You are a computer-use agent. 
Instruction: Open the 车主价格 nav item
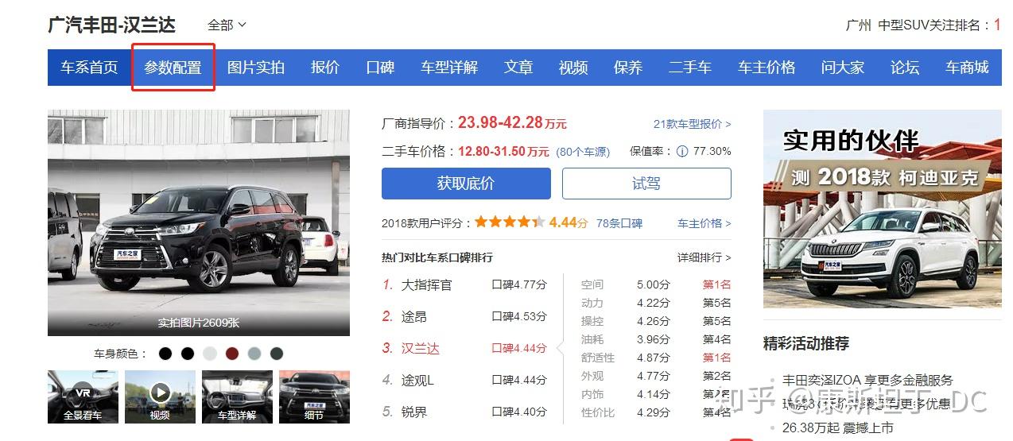(x=767, y=68)
